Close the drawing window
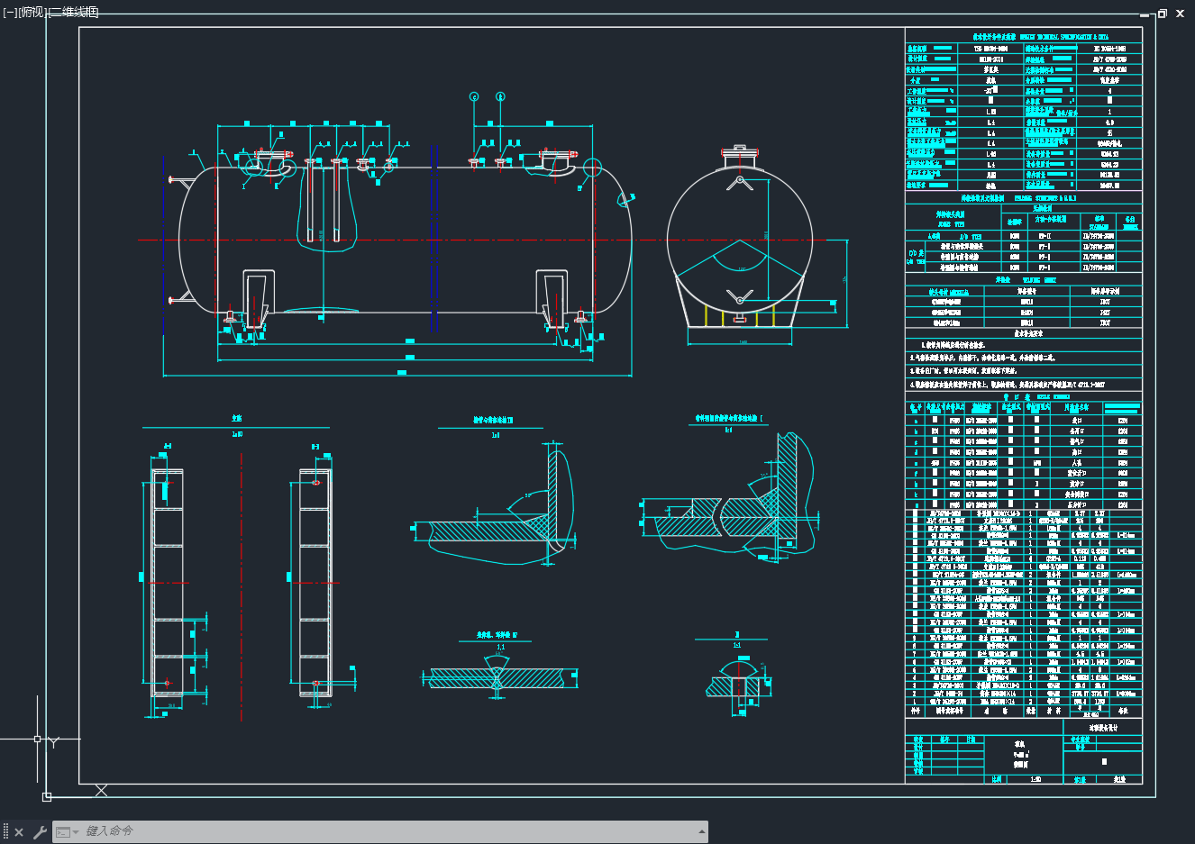 pyautogui.click(x=1180, y=14)
